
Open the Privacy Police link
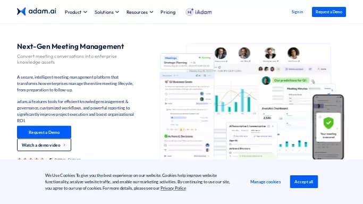point(173,188)
